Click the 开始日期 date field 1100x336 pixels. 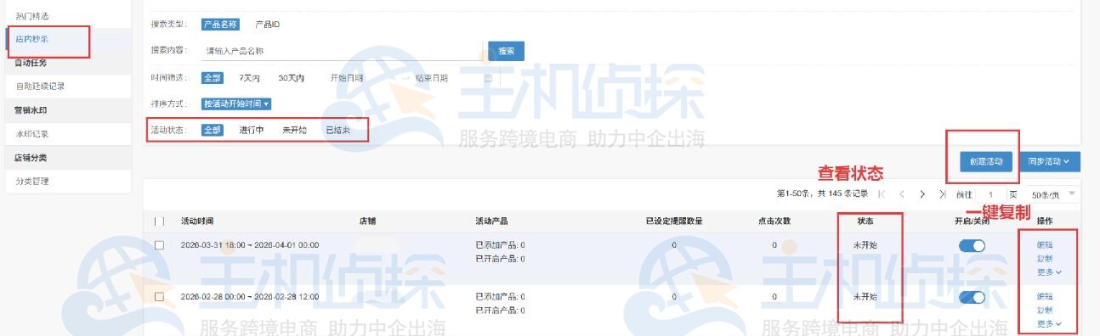[x=347, y=78]
